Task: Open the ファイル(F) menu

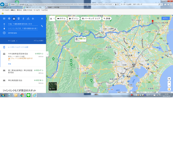Action: click(x=5, y=10)
